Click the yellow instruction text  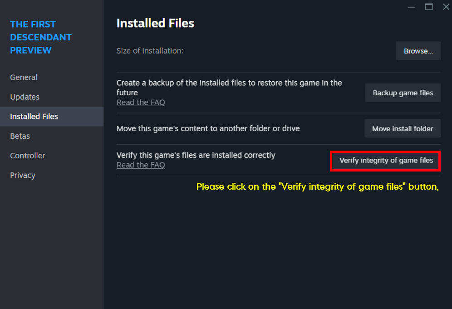pos(317,187)
